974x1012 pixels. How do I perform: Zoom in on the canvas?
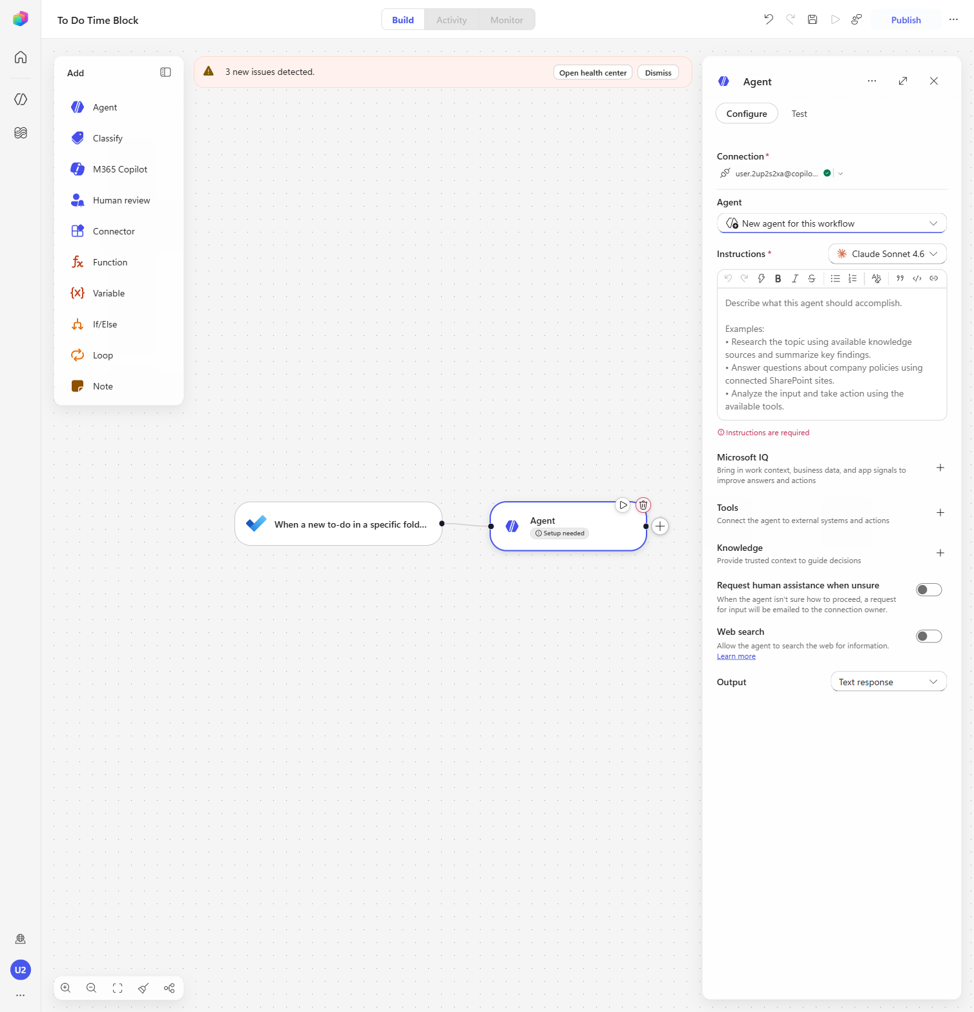66,988
